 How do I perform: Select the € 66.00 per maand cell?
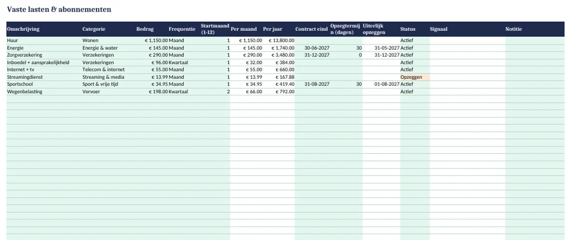click(246, 91)
